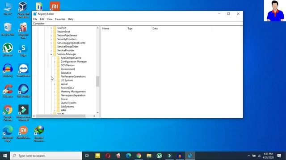Select the DOS Devices key
286x160 pixels.
tap(67, 65)
